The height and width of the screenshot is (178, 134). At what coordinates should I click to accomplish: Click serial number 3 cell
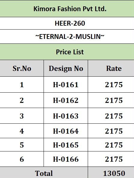click(x=22, y=116)
